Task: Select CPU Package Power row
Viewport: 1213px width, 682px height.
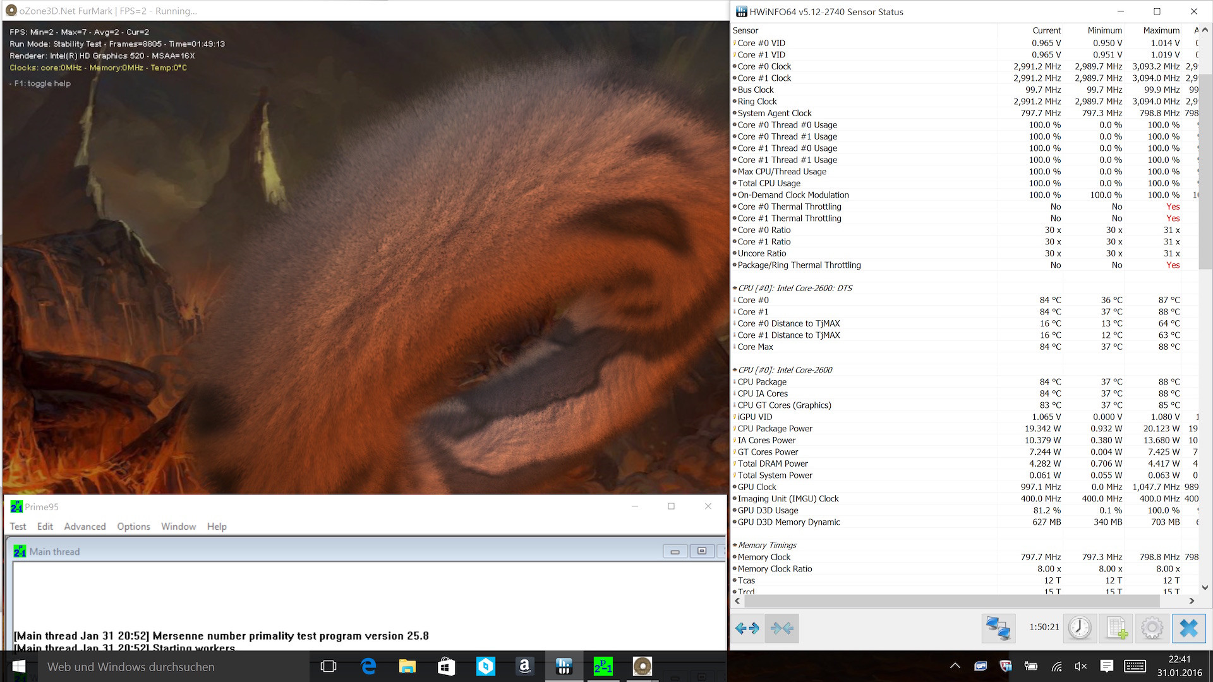Action: pyautogui.click(x=965, y=429)
